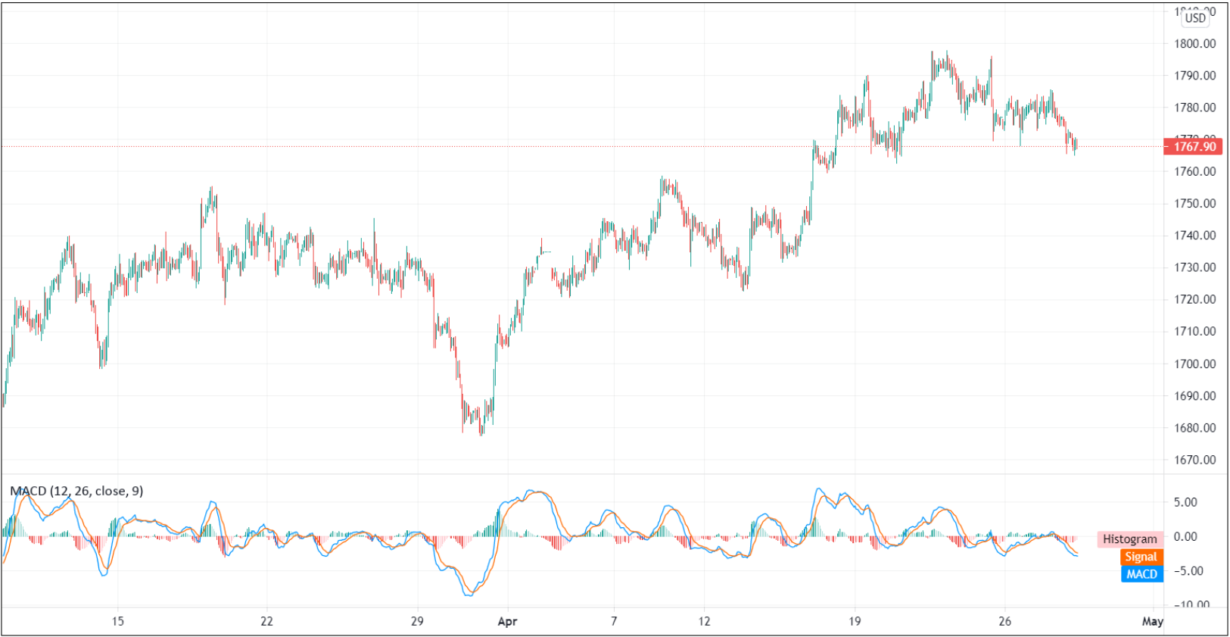Viewport: 1230px width, 637px height.
Task: Select the blue MACD label tag
Action: click(x=1141, y=574)
